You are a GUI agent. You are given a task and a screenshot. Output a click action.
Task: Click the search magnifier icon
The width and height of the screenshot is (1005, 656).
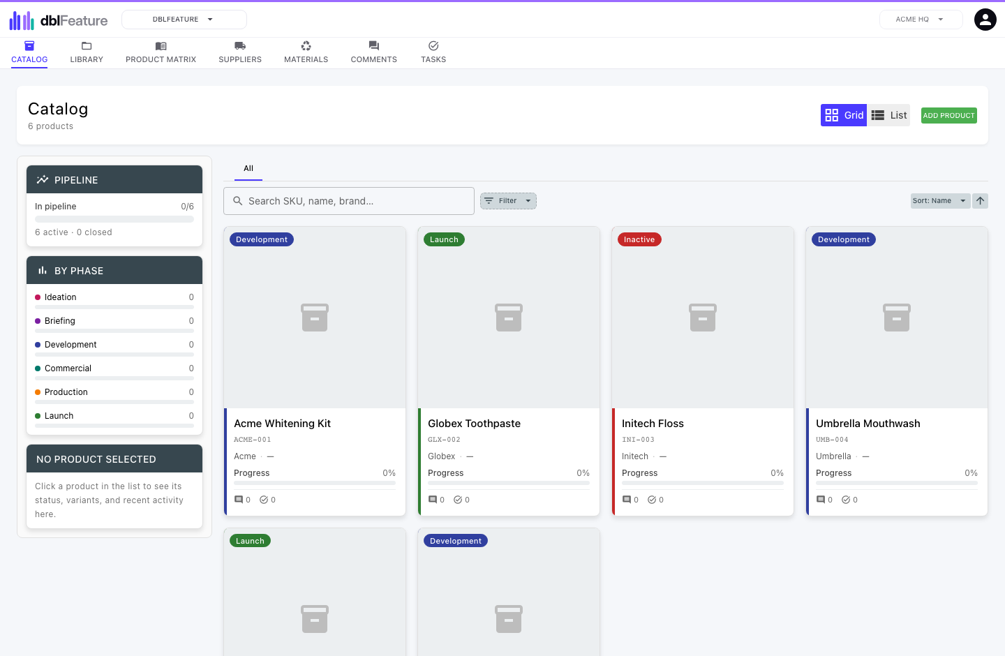point(238,201)
